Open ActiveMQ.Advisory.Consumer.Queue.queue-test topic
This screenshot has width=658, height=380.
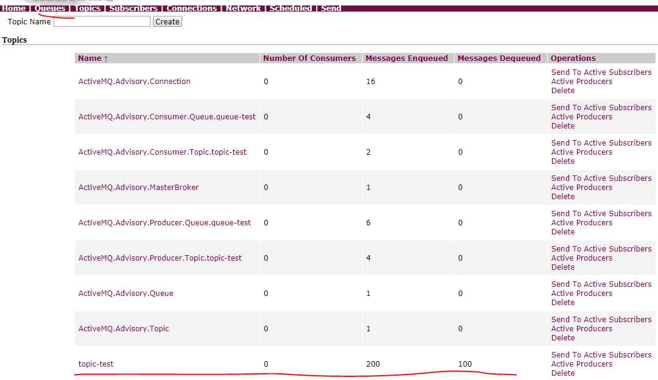coord(167,116)
